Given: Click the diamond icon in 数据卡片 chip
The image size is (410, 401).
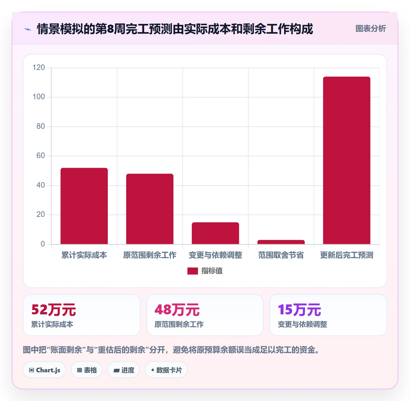Looking at the screenshot, I should (153, 370).
